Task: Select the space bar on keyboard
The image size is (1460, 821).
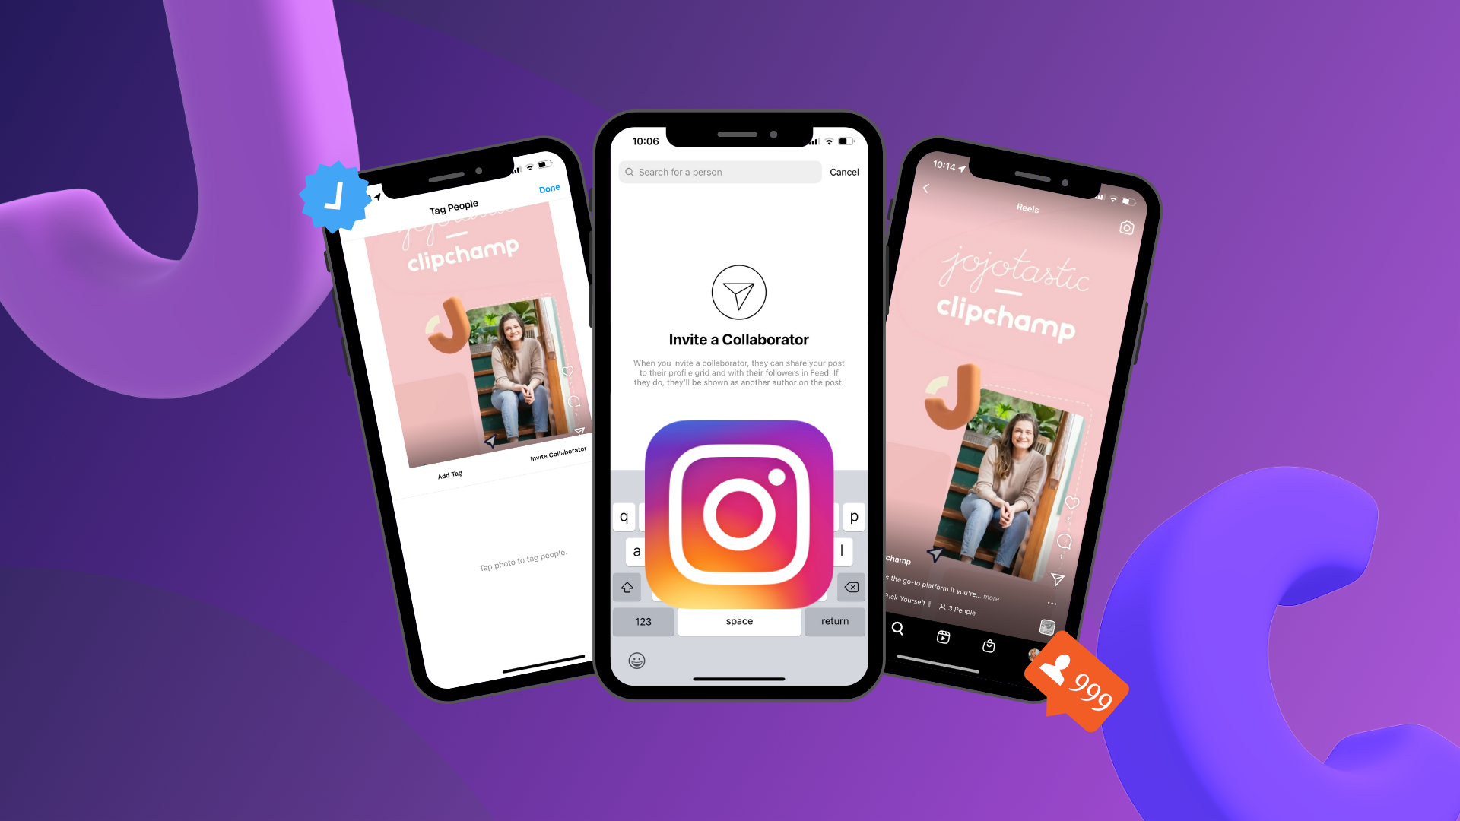Action: point(740,620)
